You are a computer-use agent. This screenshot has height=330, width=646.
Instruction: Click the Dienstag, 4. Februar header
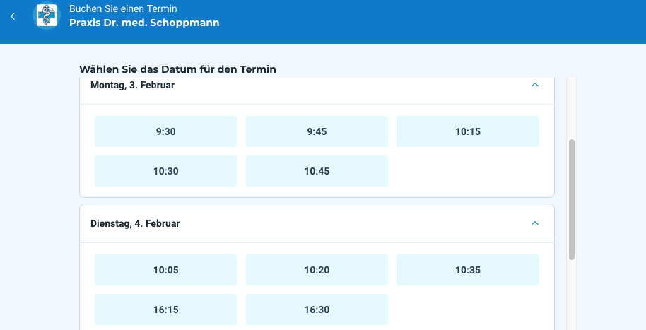tap(136, 223)
